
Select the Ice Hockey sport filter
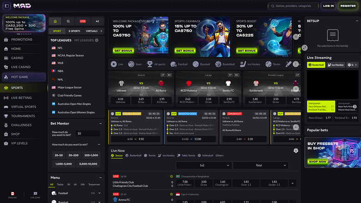(x=250, y=64)
